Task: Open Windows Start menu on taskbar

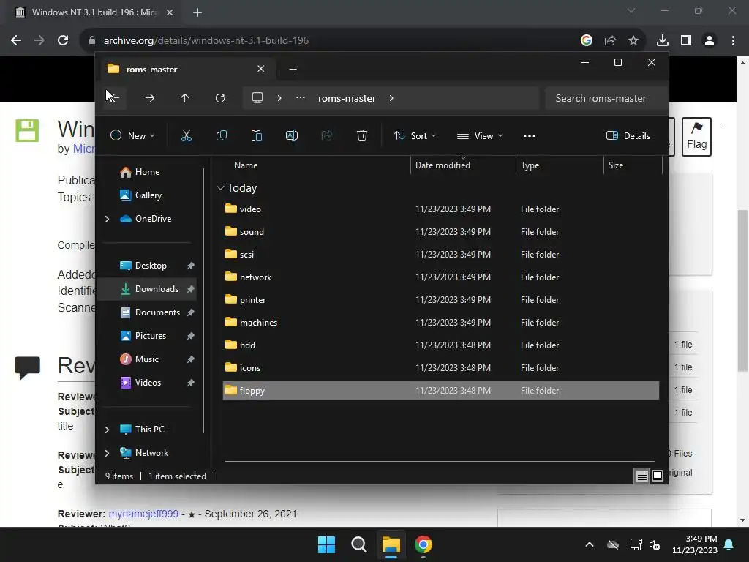Action: [x=327, y=544]
